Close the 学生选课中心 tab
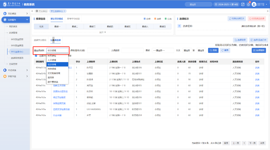This screenshot has width=270, height=150. [x=65, y=11]
